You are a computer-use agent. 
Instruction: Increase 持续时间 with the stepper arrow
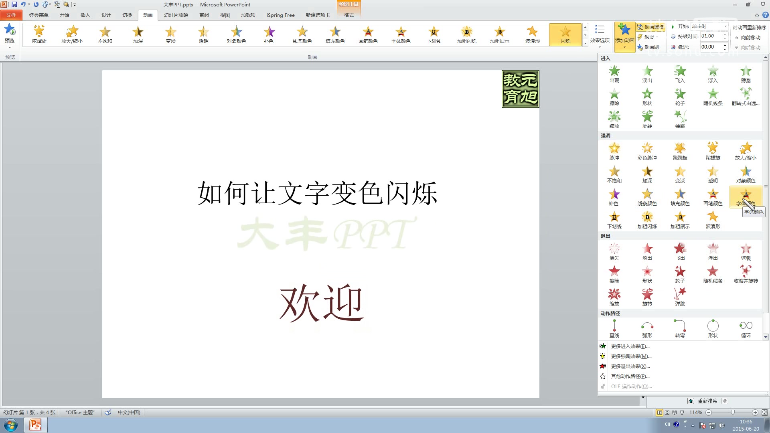pyautogui.click(x=724, y=34)
